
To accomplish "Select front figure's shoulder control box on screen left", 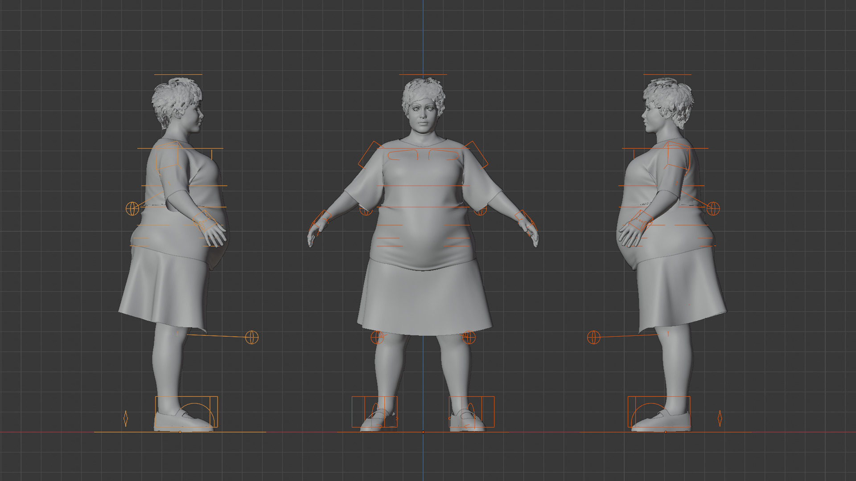I will (x=370, y=155).
